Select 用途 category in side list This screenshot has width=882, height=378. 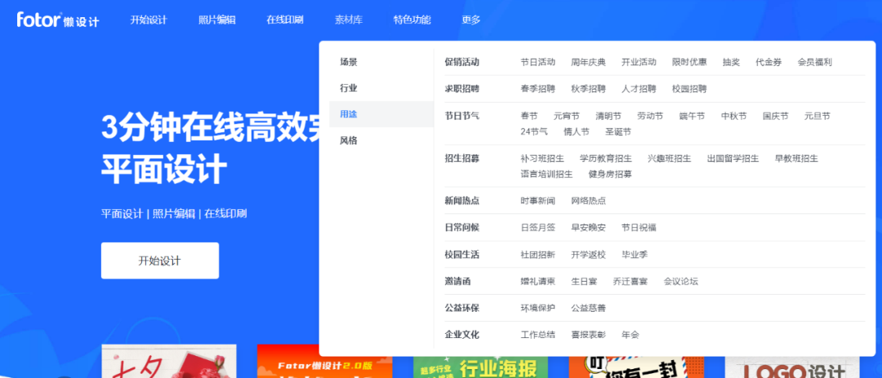(381, 114)
